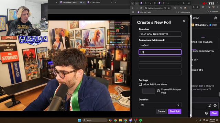Viewport: 220px width, 123px height.
Task: Open File Explorer from the taskbar
Action: pos(120,120)
